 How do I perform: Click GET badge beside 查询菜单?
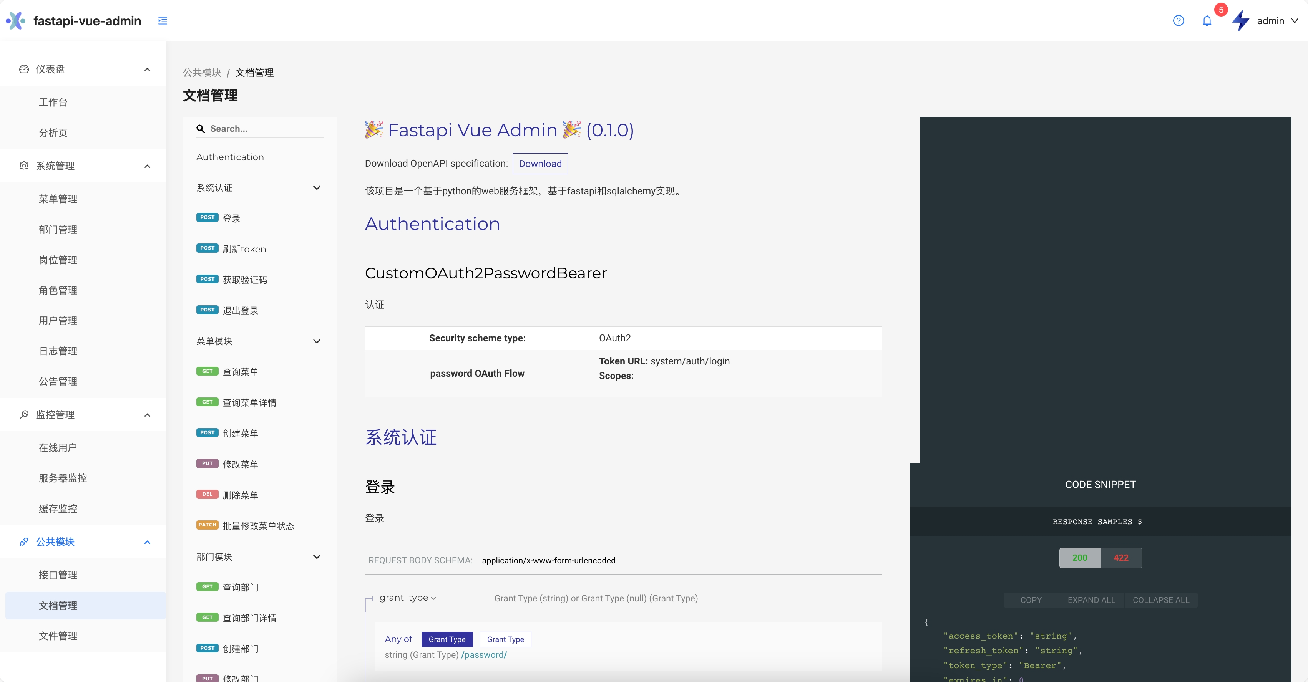[x=207, y=371]
